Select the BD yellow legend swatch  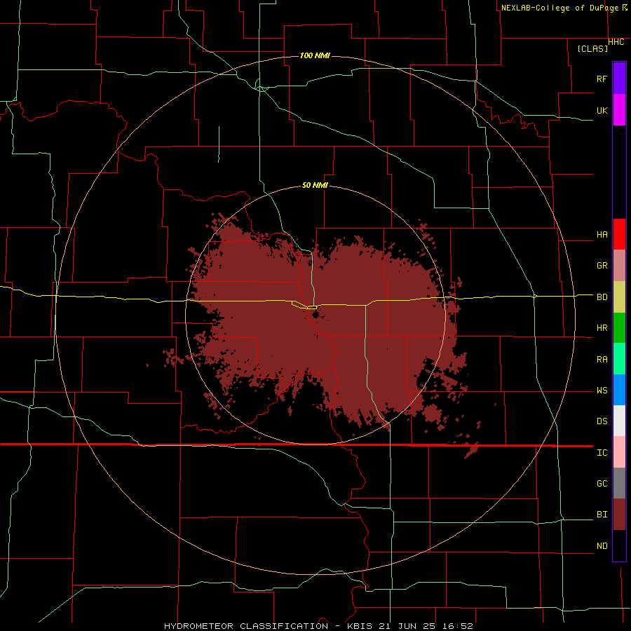(619, 297)
